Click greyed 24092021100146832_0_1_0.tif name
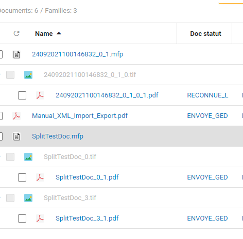This screenshot has height=239, width=243. tap(90, 75)
